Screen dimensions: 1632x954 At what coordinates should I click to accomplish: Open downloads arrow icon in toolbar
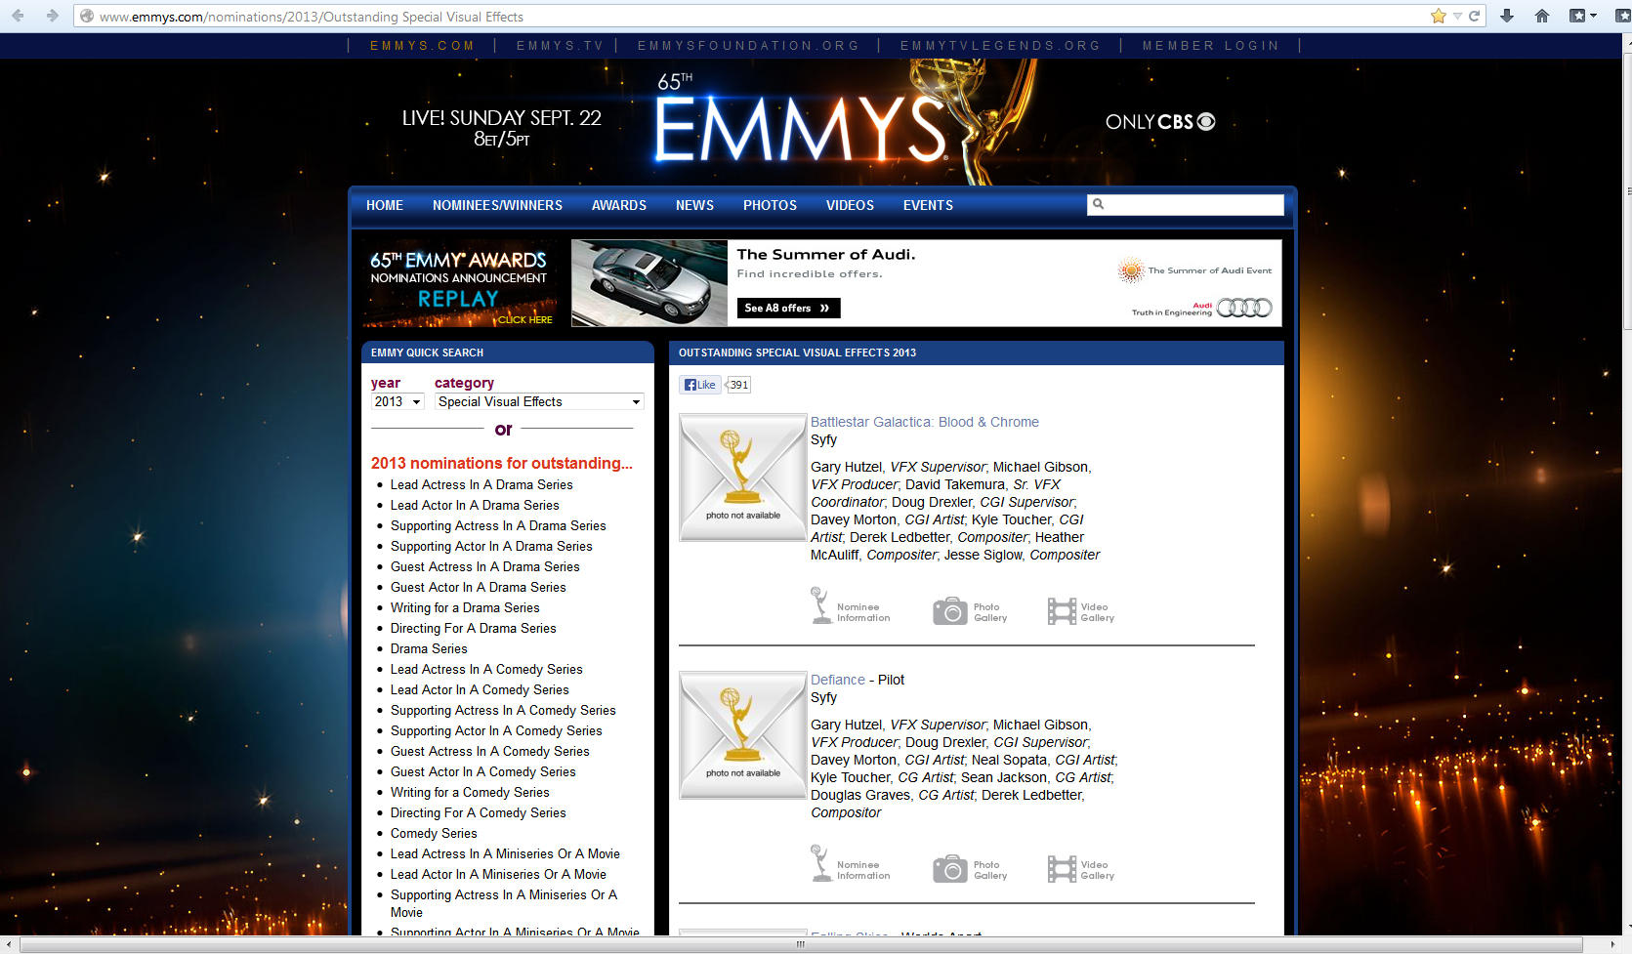point(1507,16)
